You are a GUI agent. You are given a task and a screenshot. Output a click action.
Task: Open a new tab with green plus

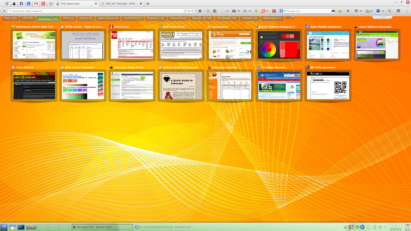click(148, 4)
